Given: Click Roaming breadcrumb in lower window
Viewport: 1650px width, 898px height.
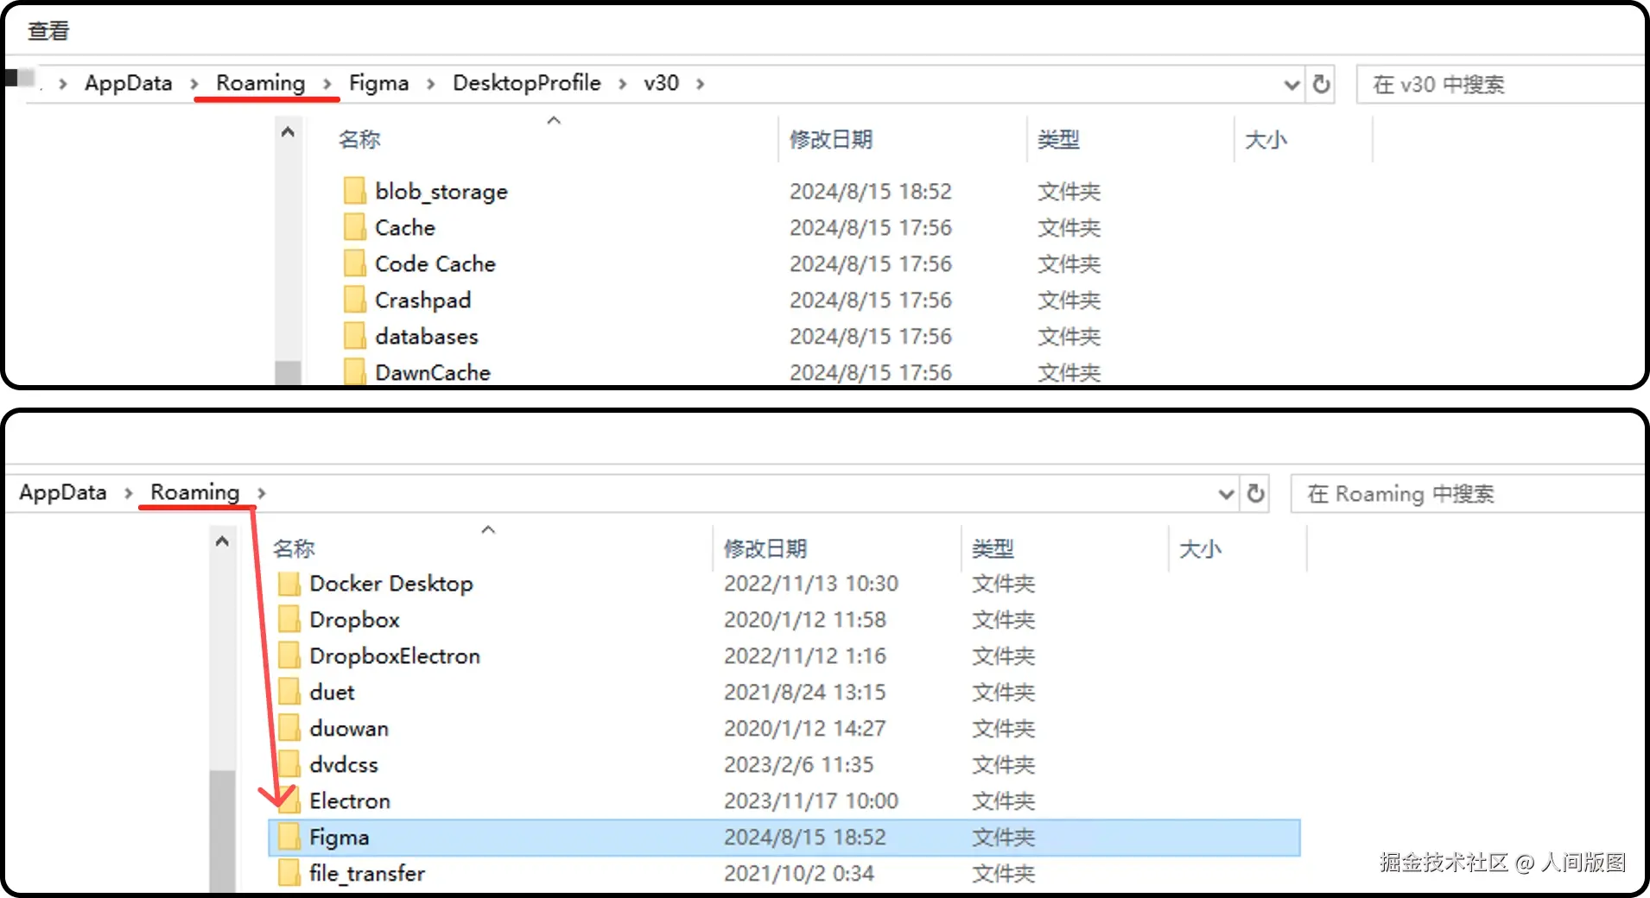Looking at the screenshot, I should point(195,492).
